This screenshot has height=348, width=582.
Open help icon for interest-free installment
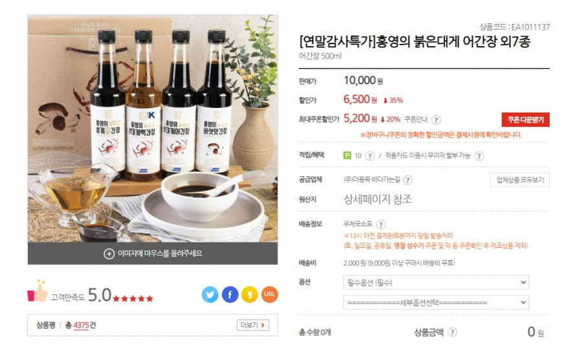[479, 156]
